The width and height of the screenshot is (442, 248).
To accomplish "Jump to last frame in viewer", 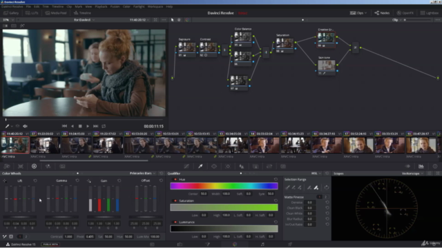I will [x=95, y=126].
